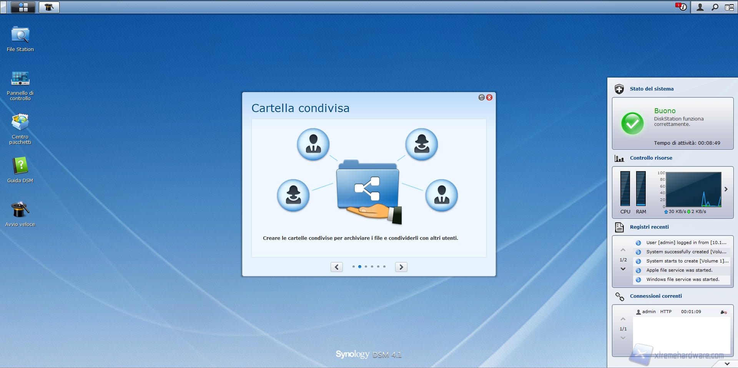This screenshot has height=368, width=738.
Task: Select the first slide pagination dot
Action: [353, 267]
